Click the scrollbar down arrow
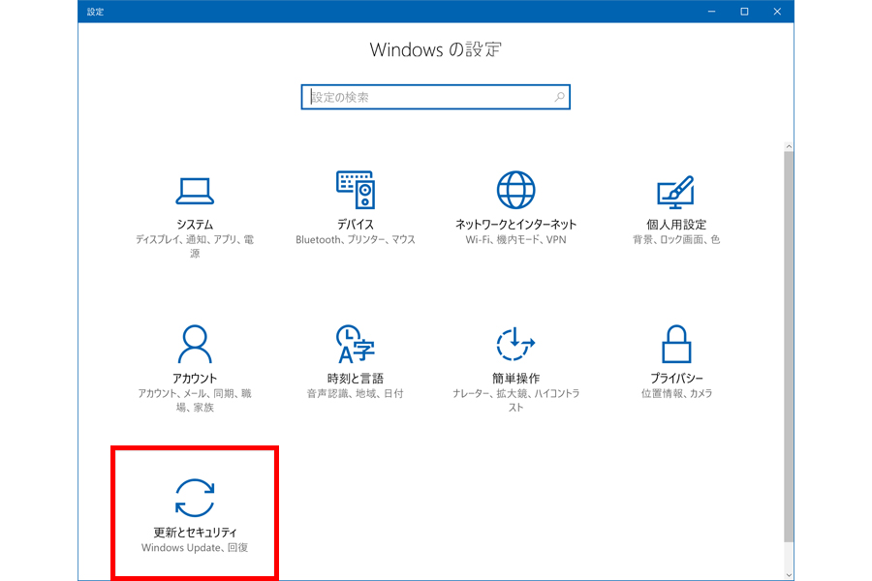Screen dimensions: 872x581 pos(789,573)
